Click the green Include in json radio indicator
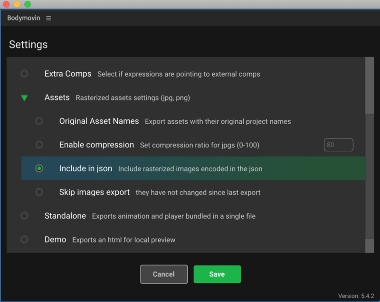380x302 pixels. [x=39, y=168]
